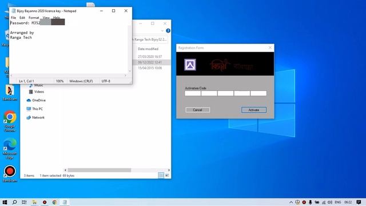Select the file row dated 15/04/2015
366x206 pixels.
point(150,68)
